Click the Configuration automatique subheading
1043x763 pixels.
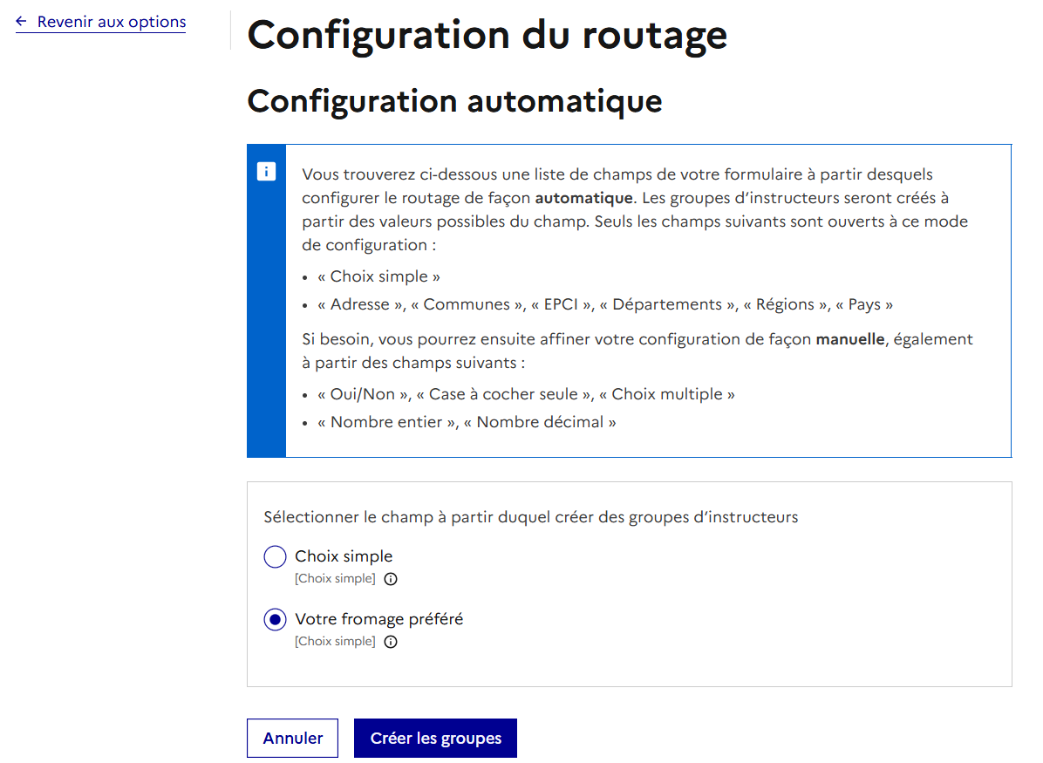(454, 101)
